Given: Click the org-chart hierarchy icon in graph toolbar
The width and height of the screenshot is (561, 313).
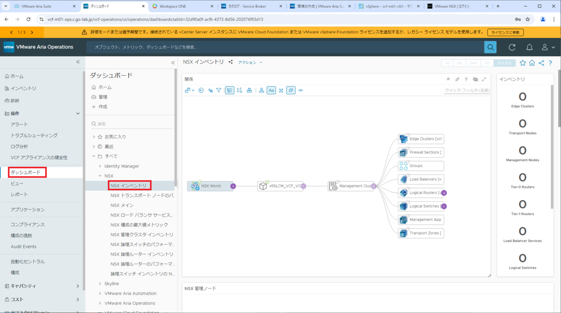Looking at the screenshot, I should (x=261, y=90).
